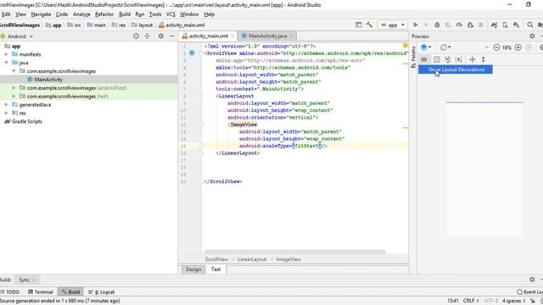Run the app with green play button
This screenshot has height=305, width=543.
click(416, 25)
